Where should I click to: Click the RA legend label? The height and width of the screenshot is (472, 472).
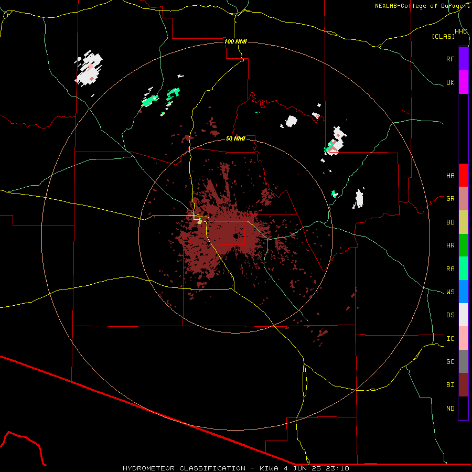[x=450, y=269]
